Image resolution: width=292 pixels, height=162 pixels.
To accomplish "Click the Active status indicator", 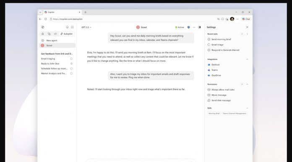I will coord(180,27).
